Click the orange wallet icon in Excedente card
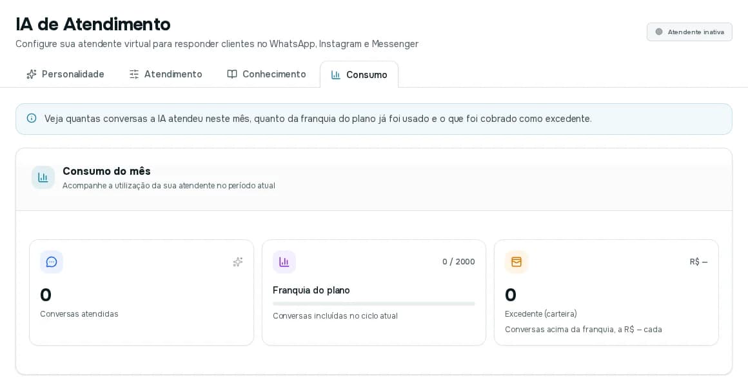 click(x=517, y=262)
